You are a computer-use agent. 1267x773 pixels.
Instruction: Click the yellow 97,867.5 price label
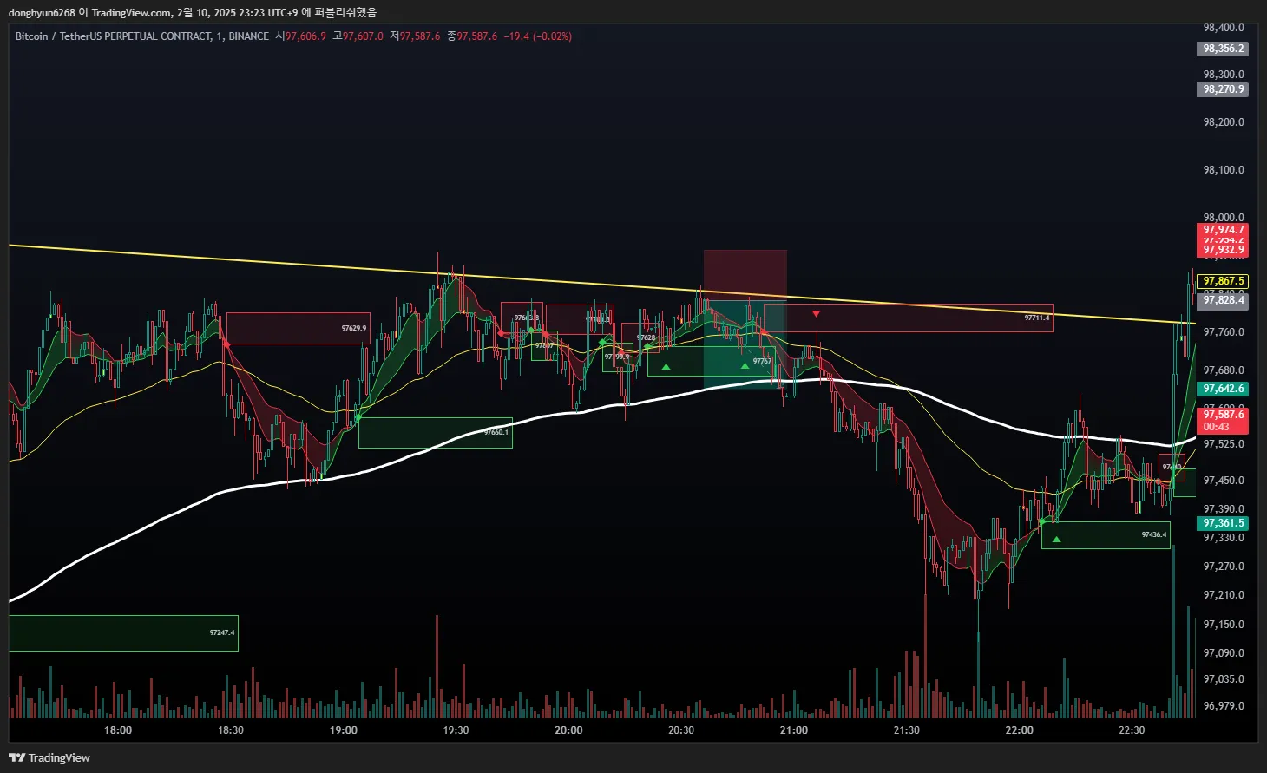[1224, 281]
